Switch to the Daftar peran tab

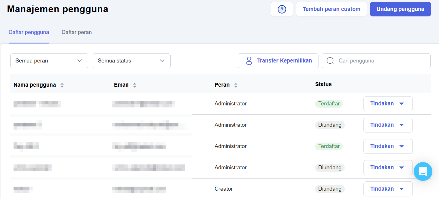click(x=77, y=32)
